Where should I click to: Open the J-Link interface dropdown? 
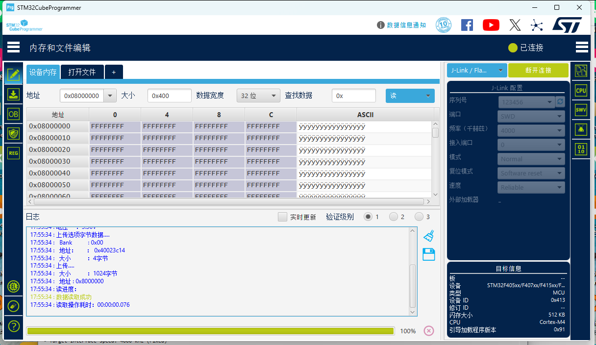point(477,71)
